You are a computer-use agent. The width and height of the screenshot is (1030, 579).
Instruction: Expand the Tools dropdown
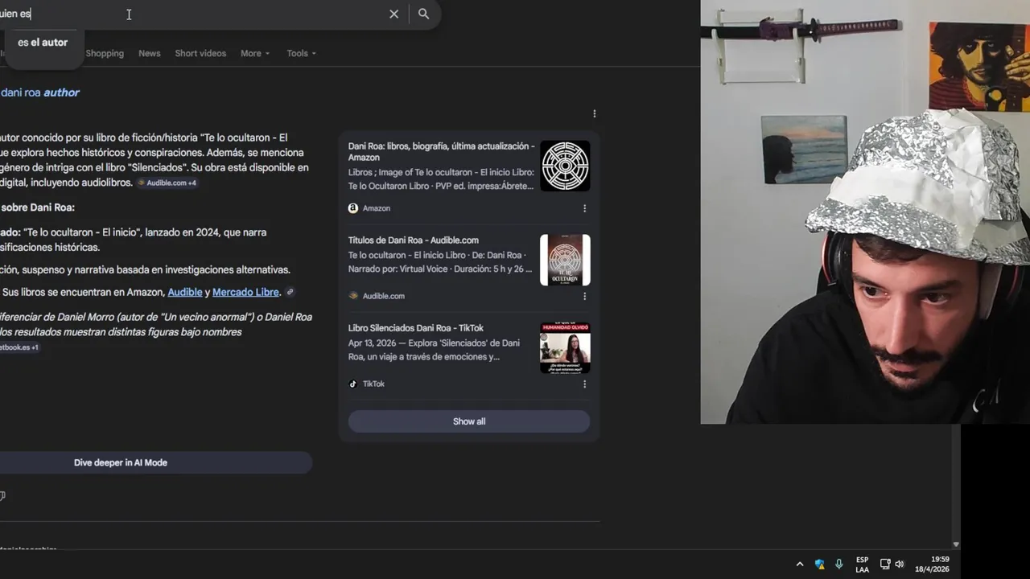pyautogui.click(x=302, y=54)
